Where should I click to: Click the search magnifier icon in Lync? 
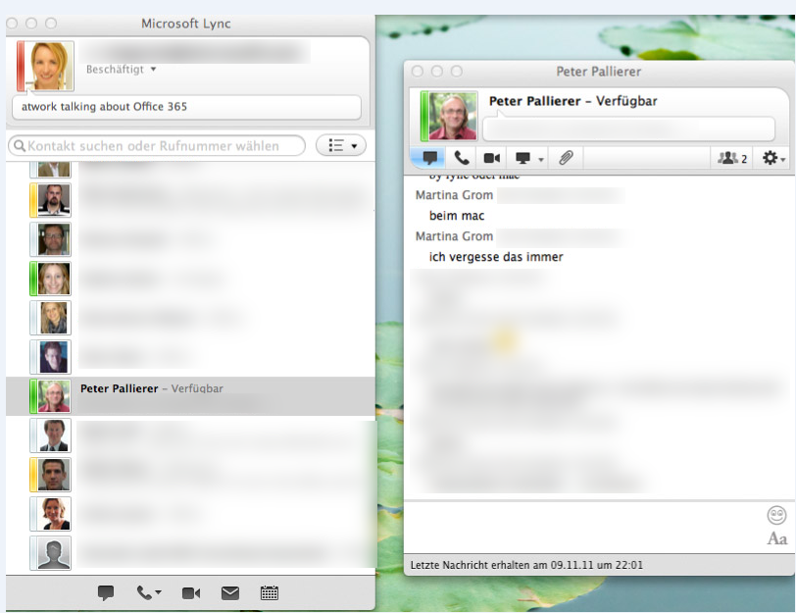pyautogui.click(x=20, y=146)
